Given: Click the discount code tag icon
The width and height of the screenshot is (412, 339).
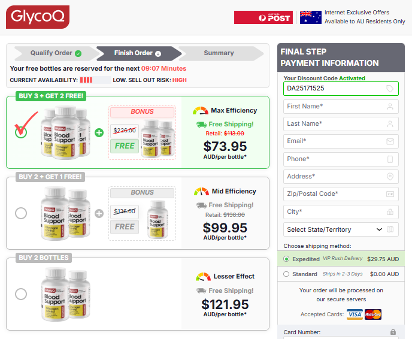Looking at the screenshot, I should (x=390, y=89).
